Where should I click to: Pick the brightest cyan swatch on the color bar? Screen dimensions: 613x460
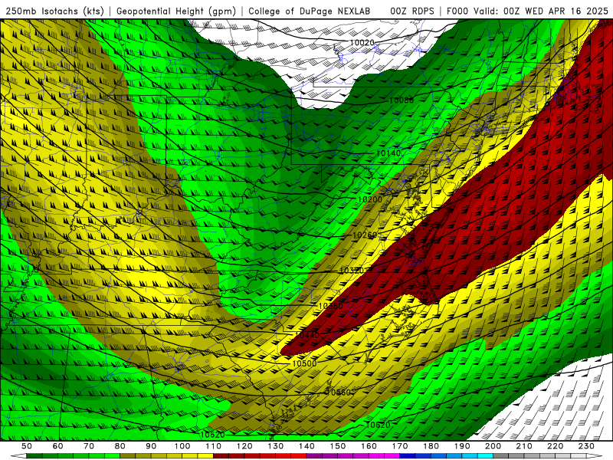(x=485, y=455)
